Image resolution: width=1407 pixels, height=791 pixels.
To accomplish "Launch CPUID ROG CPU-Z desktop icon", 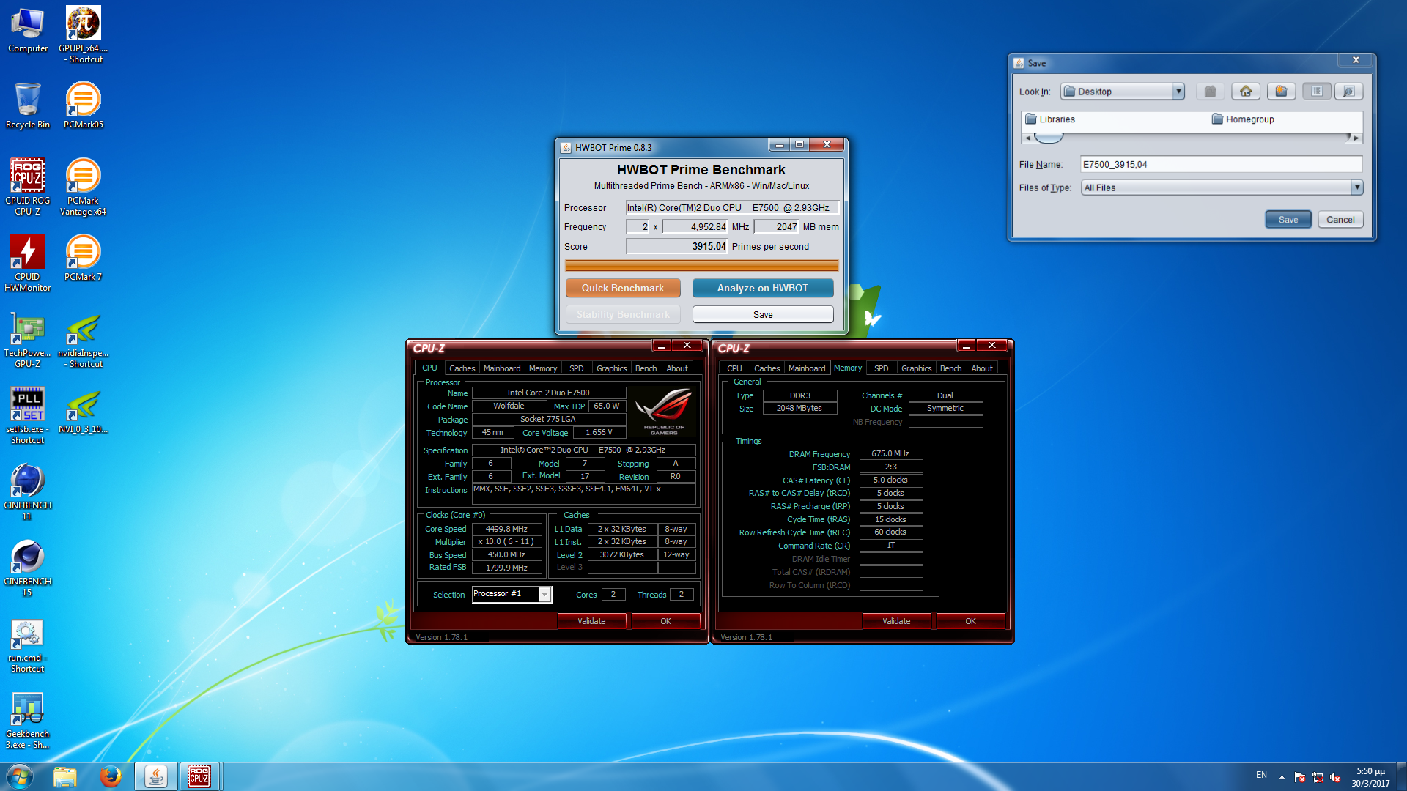I will coord(28,187).
